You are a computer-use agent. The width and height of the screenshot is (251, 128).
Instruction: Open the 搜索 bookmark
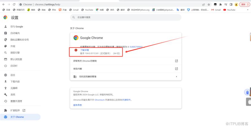(x=31, y=10)
